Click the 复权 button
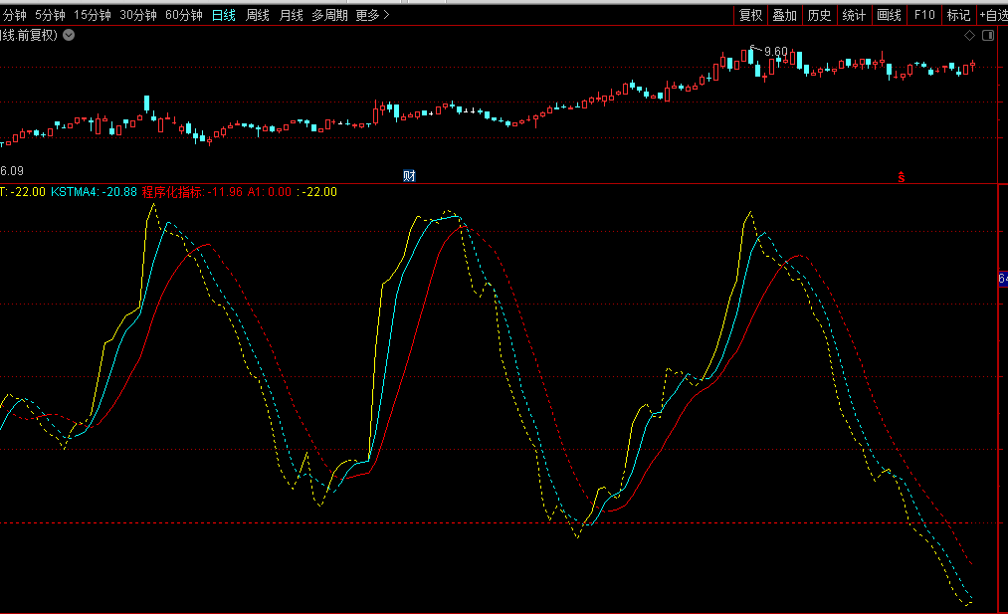 point(750,15)
